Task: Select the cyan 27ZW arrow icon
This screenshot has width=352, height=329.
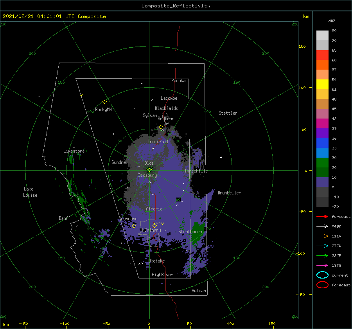Action: 322,246
